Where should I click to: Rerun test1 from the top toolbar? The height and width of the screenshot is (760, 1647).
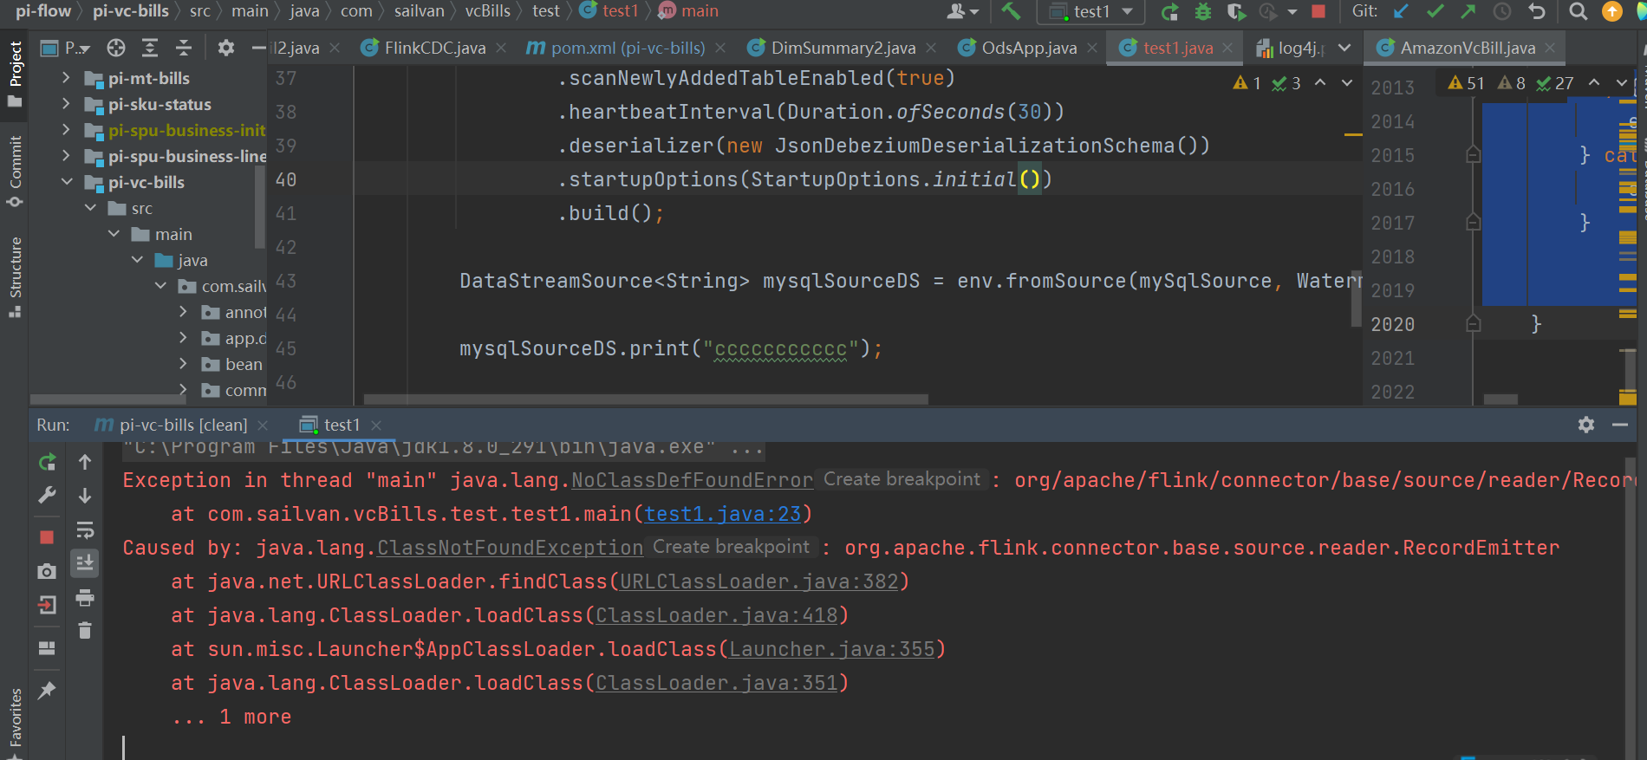[x=1169, y=11]
